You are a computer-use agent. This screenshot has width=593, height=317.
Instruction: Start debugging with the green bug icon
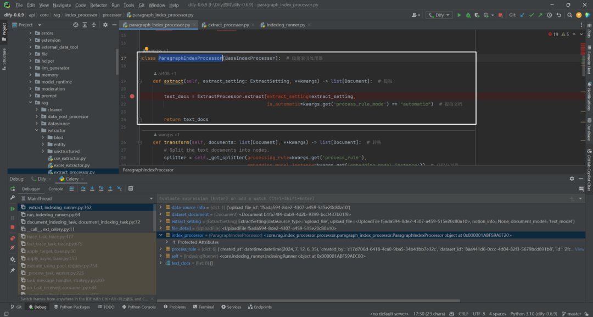(x=468, y=15)
